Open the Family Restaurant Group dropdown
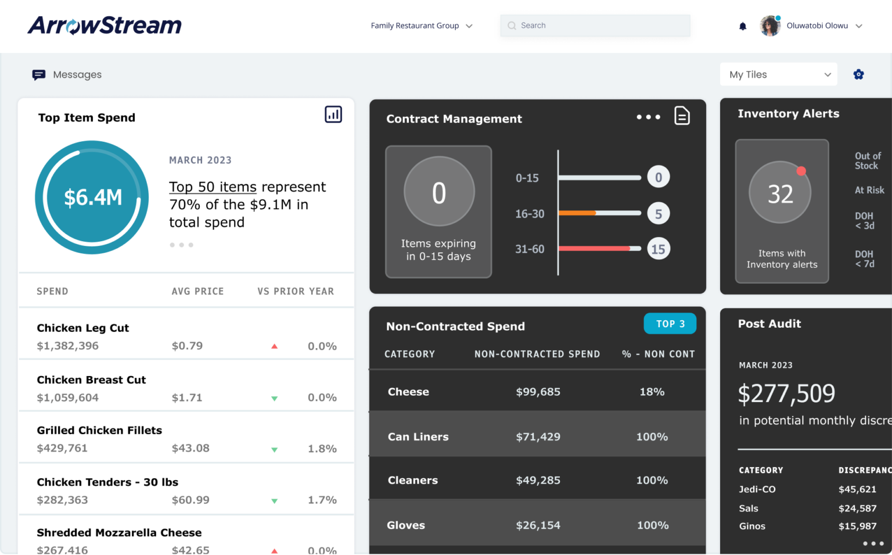This screenshot has width=892, height=555. 422,26
